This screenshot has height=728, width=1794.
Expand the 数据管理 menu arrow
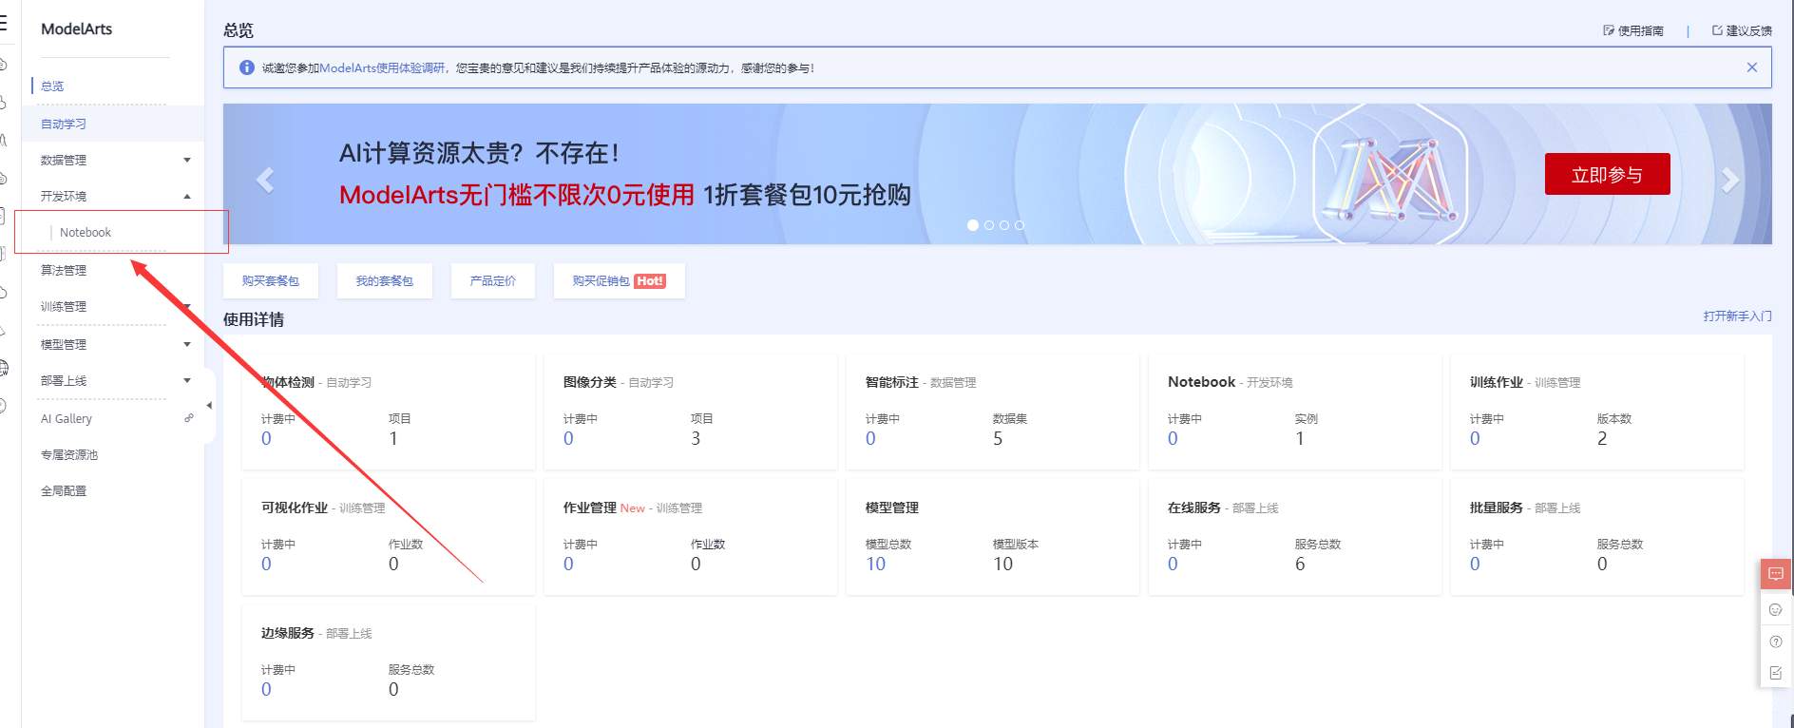[x=187, y=160]
